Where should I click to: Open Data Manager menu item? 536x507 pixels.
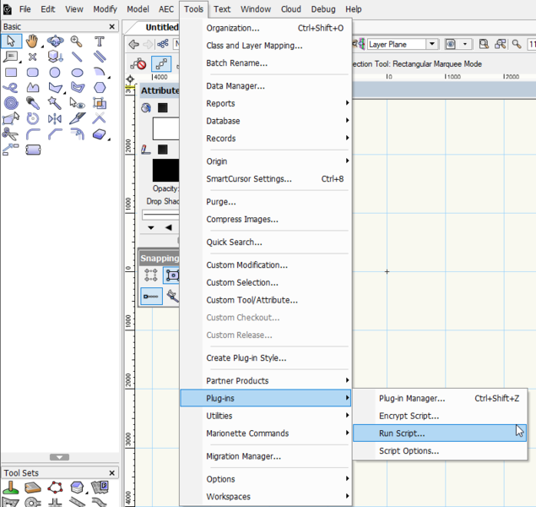[x=266, y=86]
